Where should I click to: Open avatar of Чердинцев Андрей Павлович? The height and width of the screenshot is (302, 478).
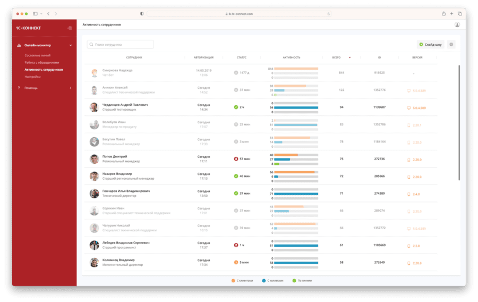[x=94, y=107]
